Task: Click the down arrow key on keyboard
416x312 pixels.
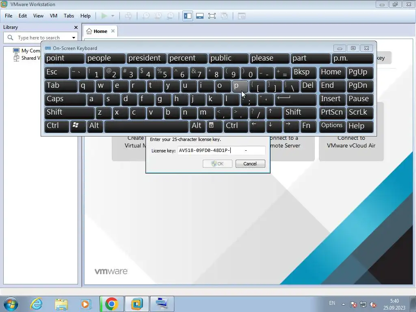Action: (274, 126)
